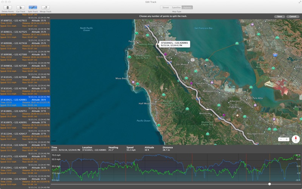Select the point 37.611773, -122.426058
302x189 pixels.
25,158
